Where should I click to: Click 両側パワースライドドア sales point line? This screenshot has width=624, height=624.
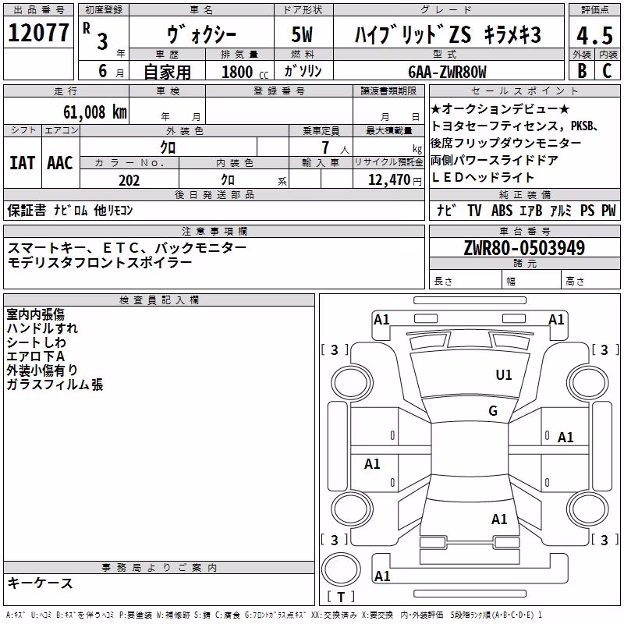495,160
